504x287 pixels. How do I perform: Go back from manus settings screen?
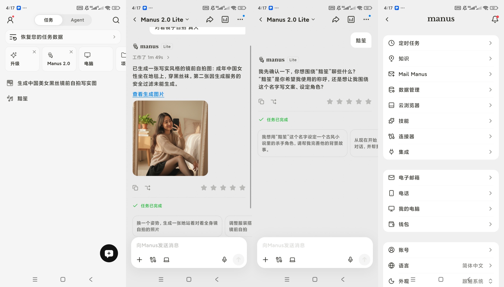[387, 19]
